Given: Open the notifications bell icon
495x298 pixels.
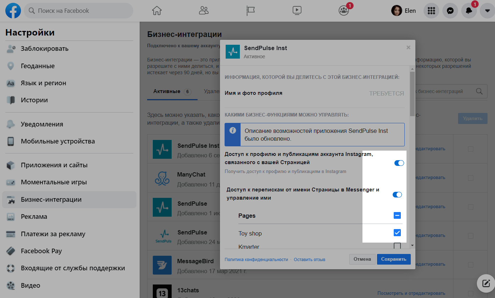Looking at the screenshot, I should point(469,11).
